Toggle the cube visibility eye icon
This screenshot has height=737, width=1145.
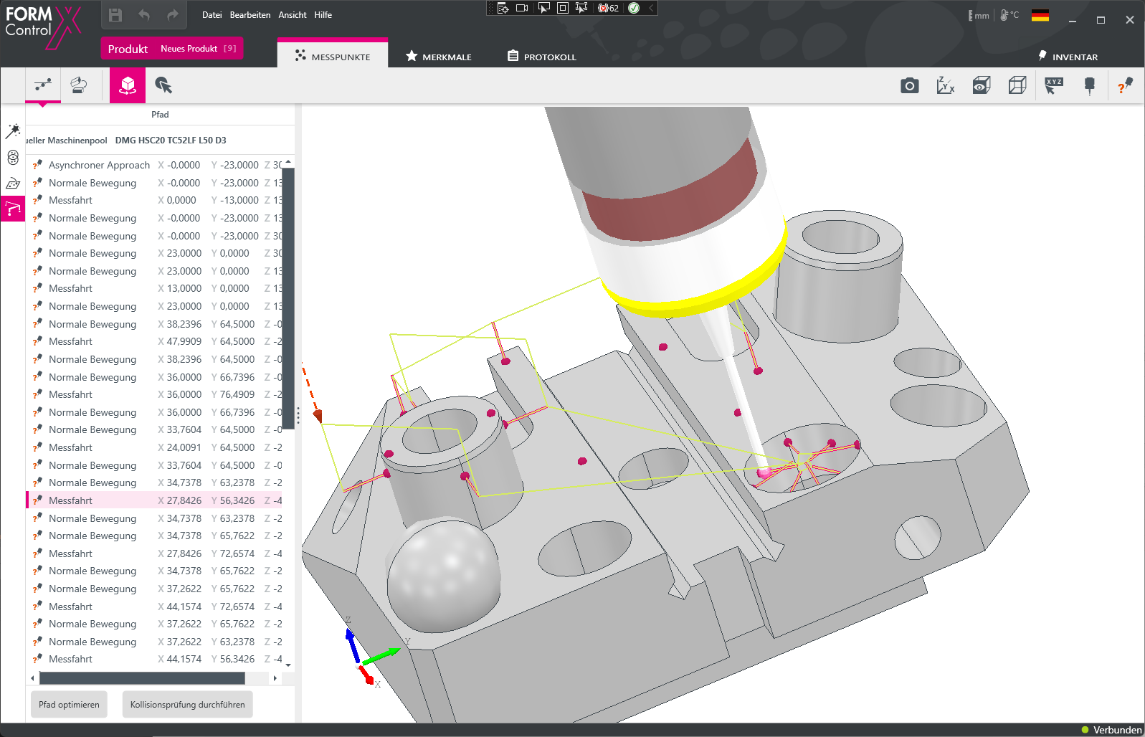pyautogui.click(x=981, y=86)
